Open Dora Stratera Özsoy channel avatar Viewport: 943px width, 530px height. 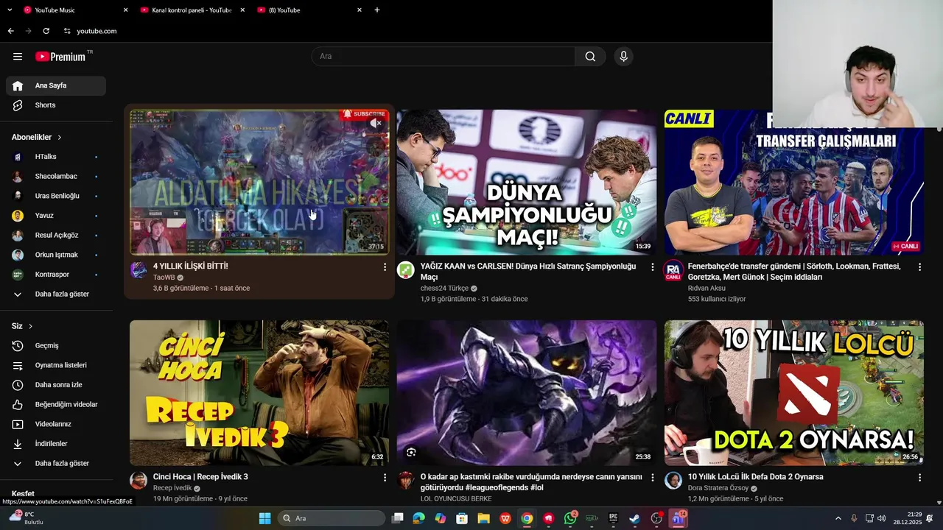pyautogui.click(x=673, y=481)
